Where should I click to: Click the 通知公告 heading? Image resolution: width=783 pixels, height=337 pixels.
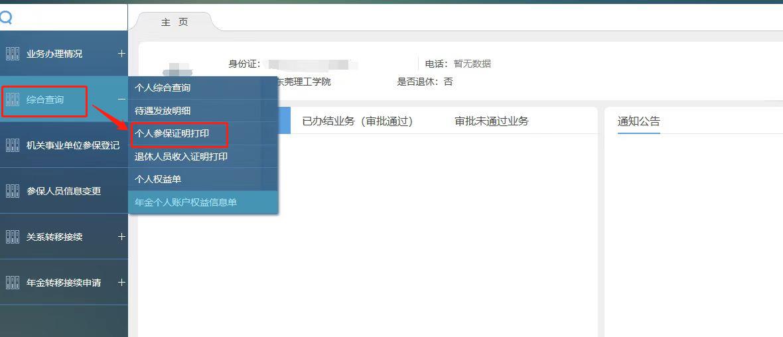pos(638,121)
